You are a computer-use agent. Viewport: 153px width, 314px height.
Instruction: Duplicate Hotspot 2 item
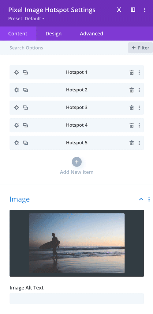(25, 90)
